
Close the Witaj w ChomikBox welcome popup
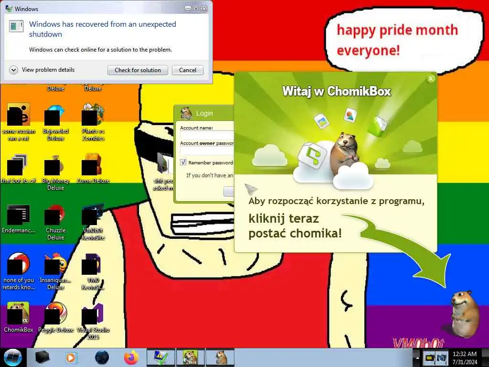click(x=431, y=79)
